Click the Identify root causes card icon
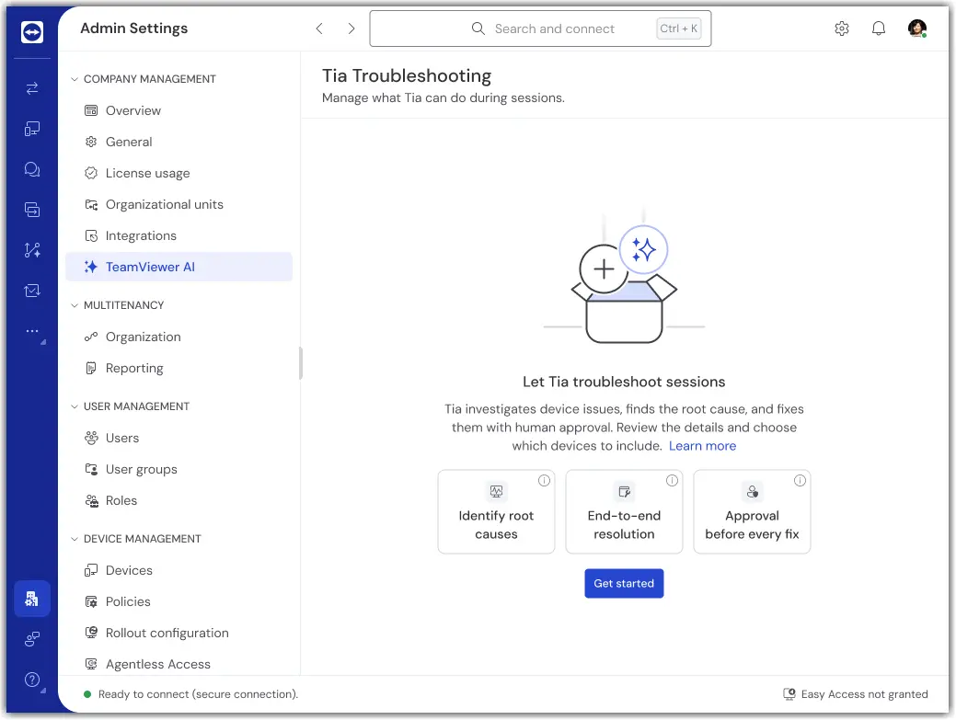 (x=496, y=491)
